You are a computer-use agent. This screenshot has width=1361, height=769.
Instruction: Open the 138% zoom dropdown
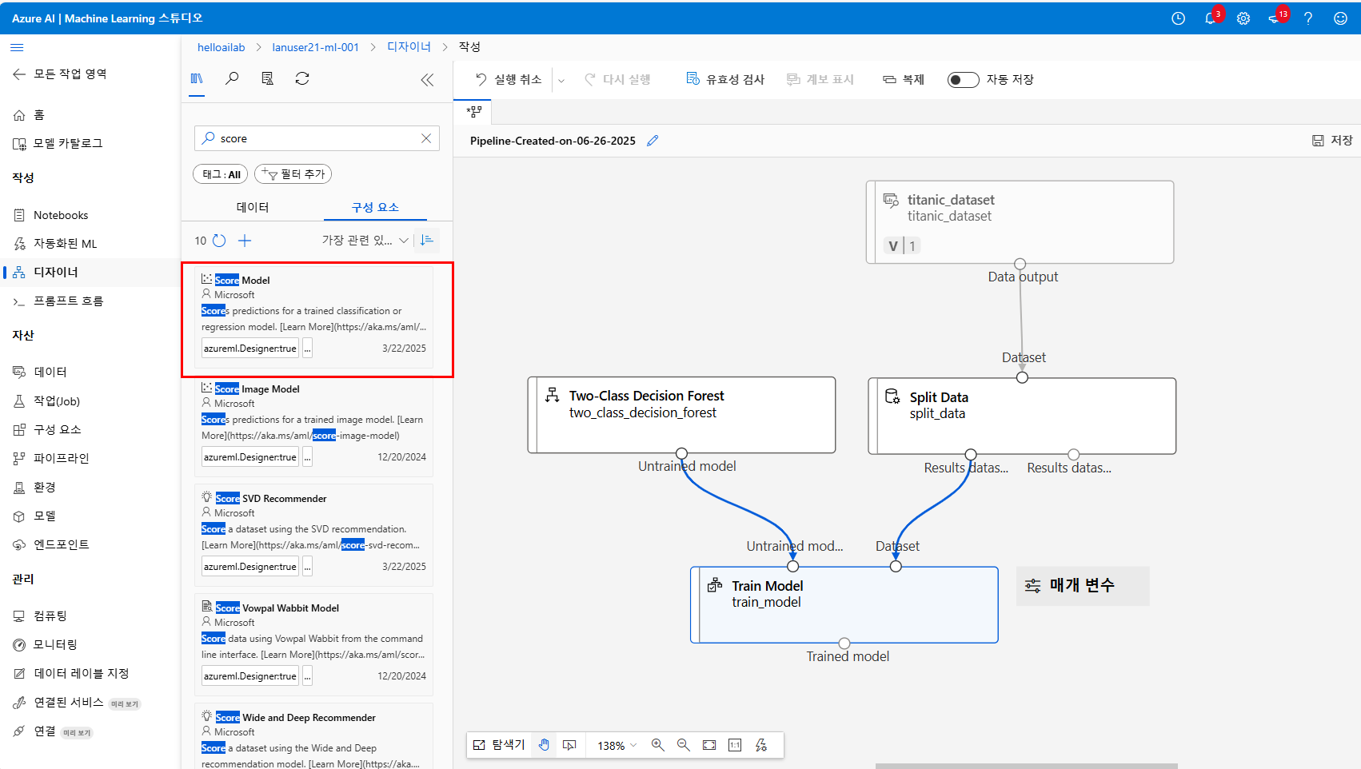617,745
